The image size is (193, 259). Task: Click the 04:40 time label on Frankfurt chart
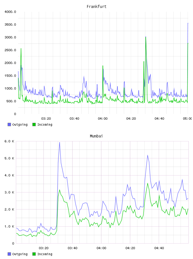(x=159, y=119)
